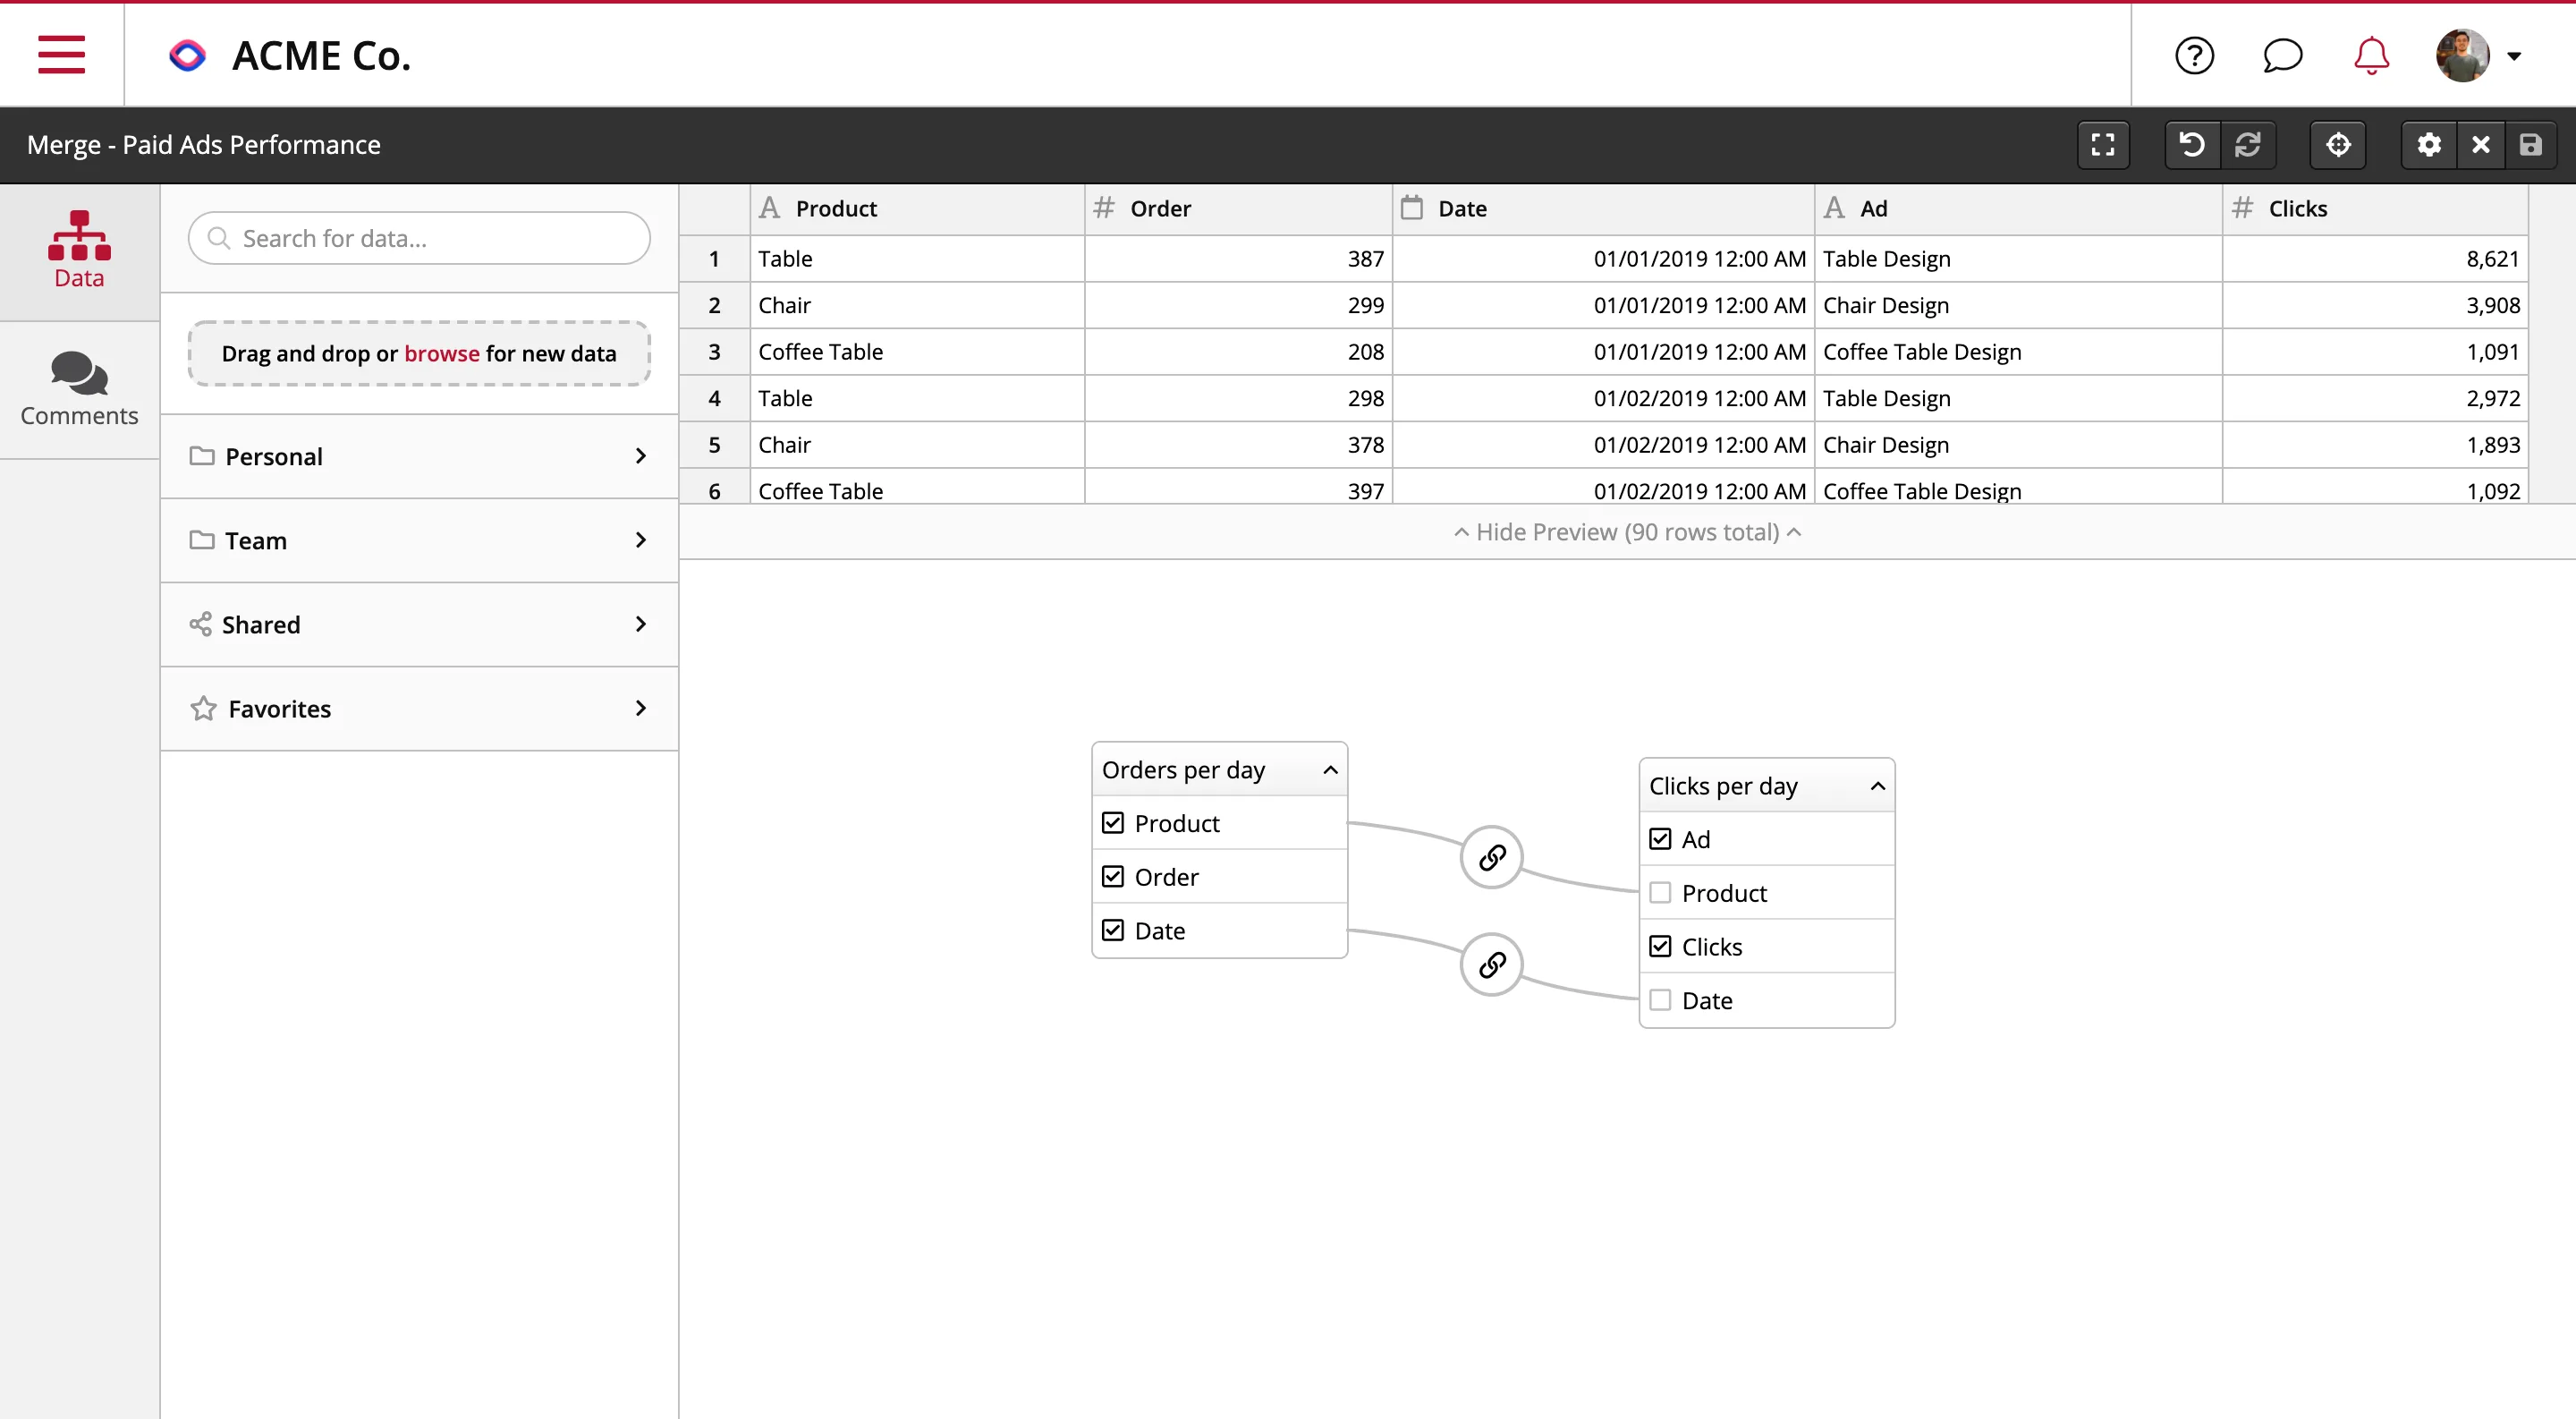Viewport: 2576px width, 1419px height.
Task: Click Date column calendar type icon
Action: coord(1411,208)
